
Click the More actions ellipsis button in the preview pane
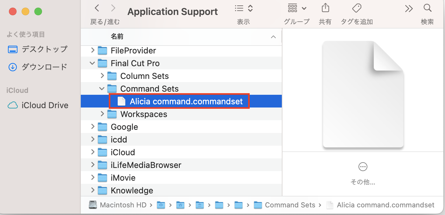(363, 167)
